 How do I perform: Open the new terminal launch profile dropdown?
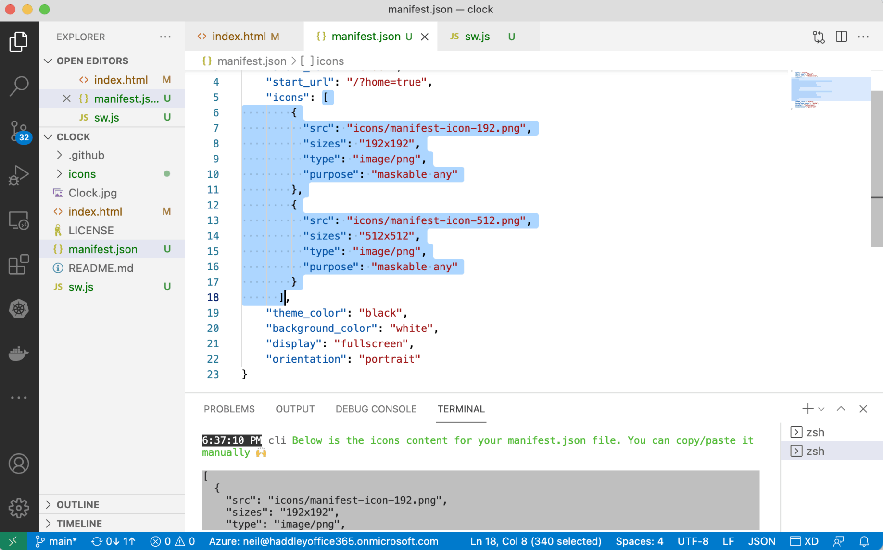click(x=821, y=409)
